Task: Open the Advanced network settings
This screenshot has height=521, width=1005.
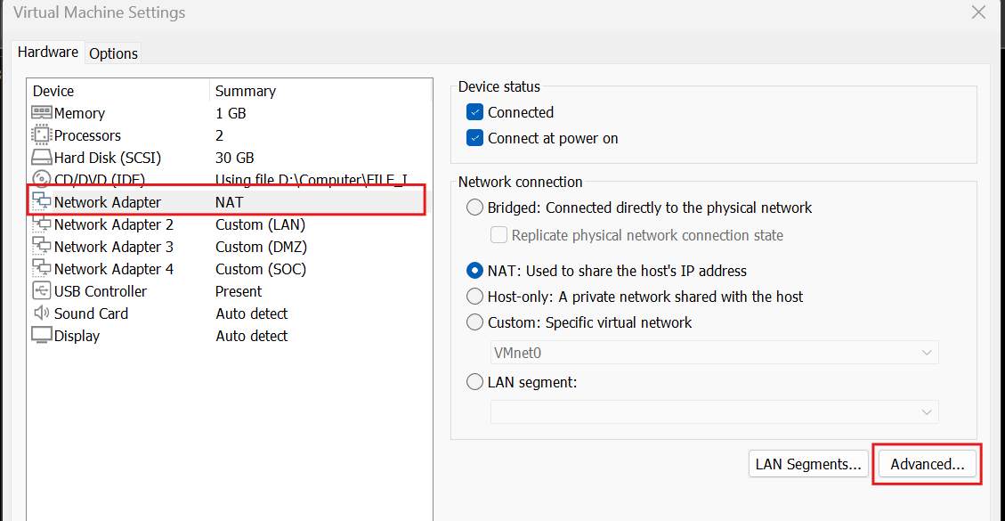Action: 927,464
